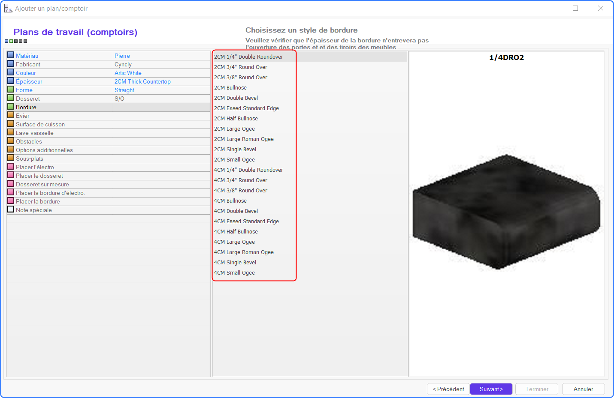The image size is (614, 398).
Task: Click the Cyncly manufacturer value
Action: tap(123, 64)
